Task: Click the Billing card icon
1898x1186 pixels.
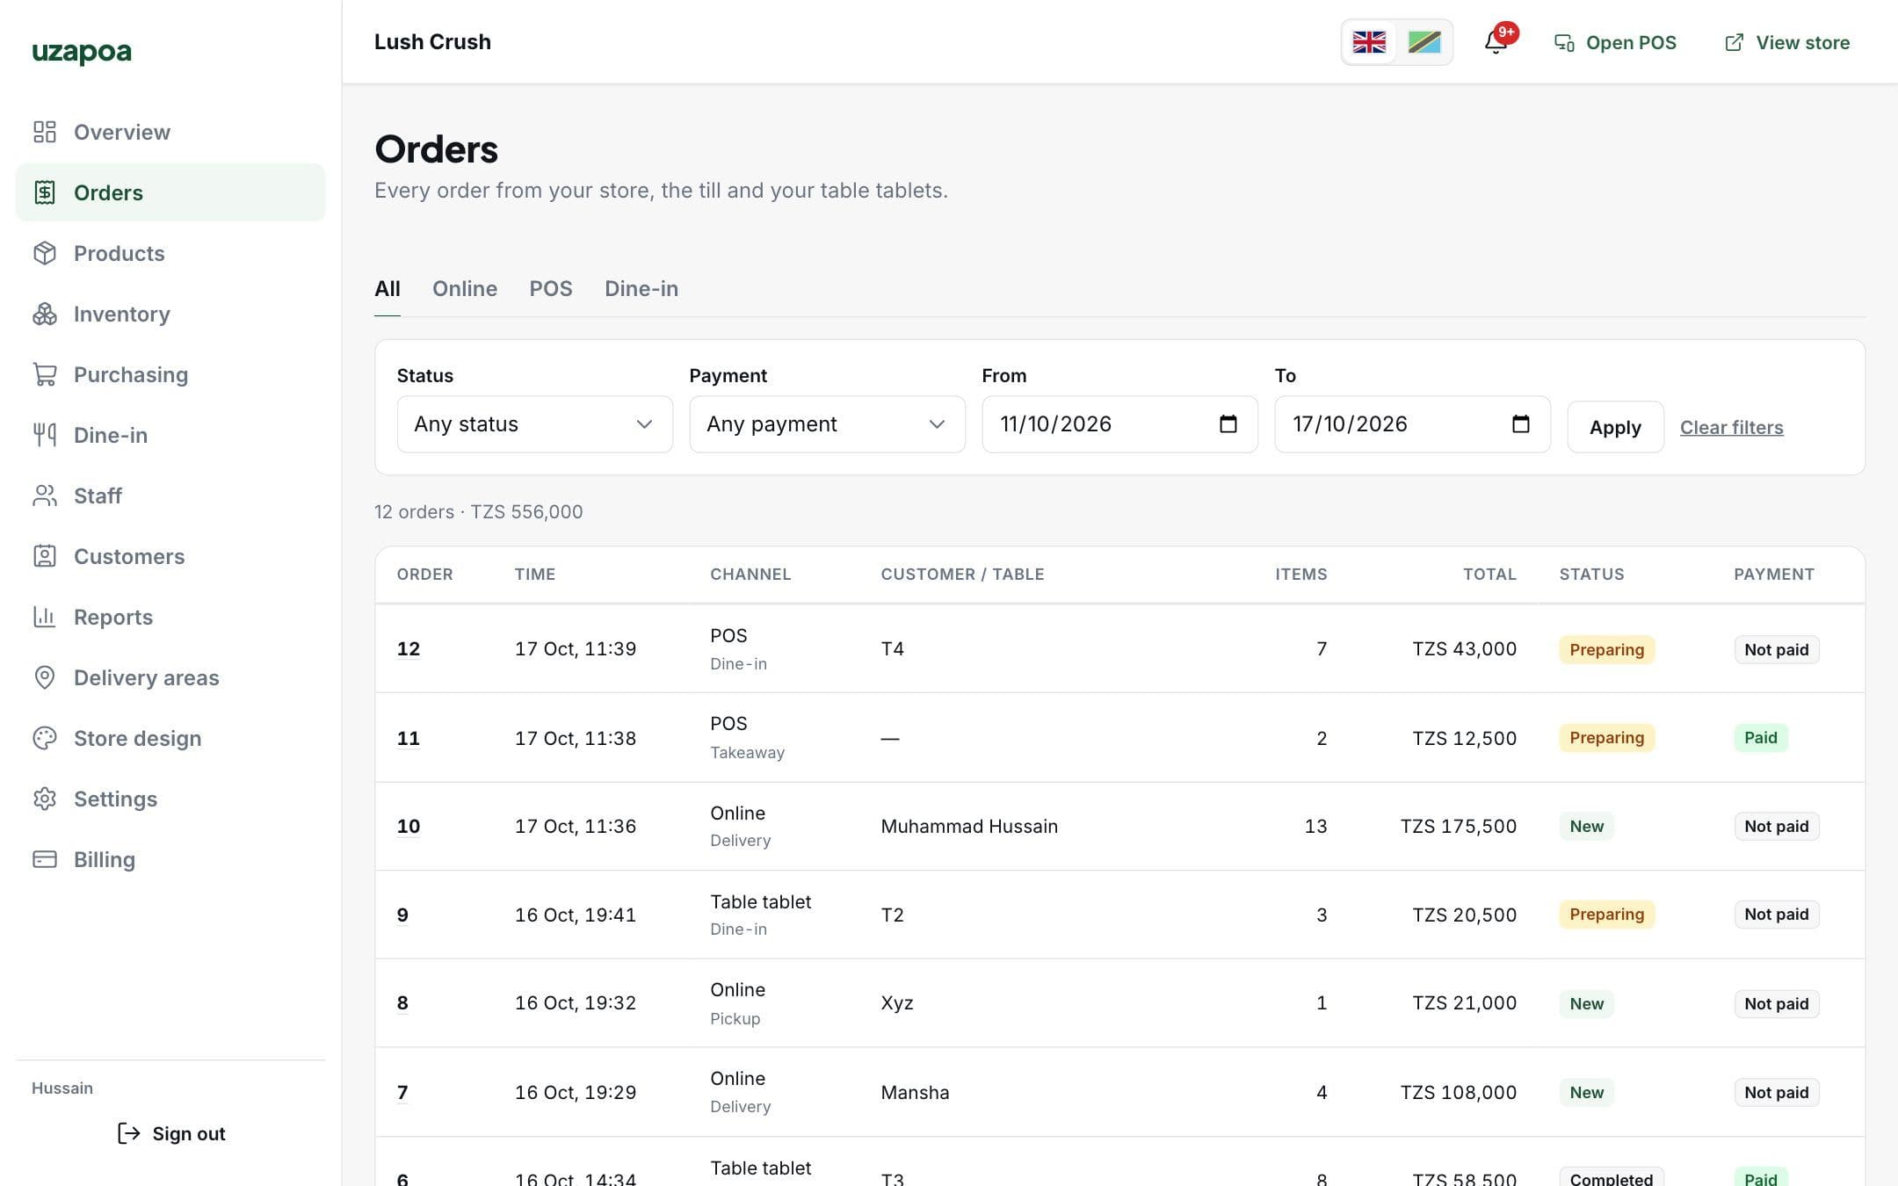Action: click(x=45, y=859)
